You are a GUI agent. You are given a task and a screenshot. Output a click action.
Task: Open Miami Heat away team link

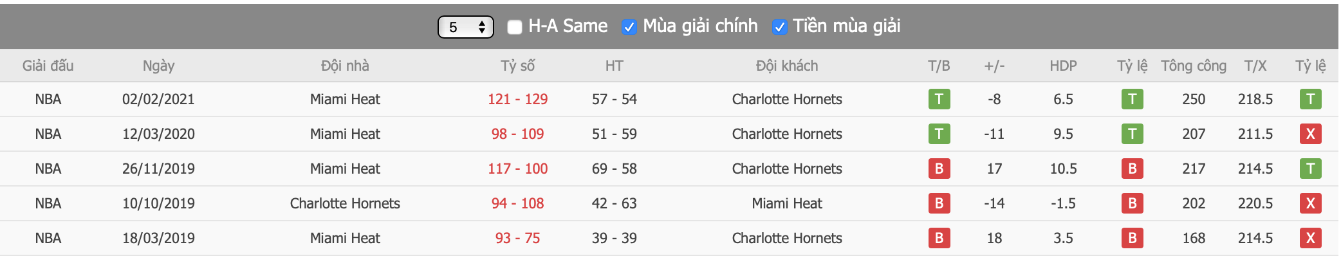[x=787, y=203]
